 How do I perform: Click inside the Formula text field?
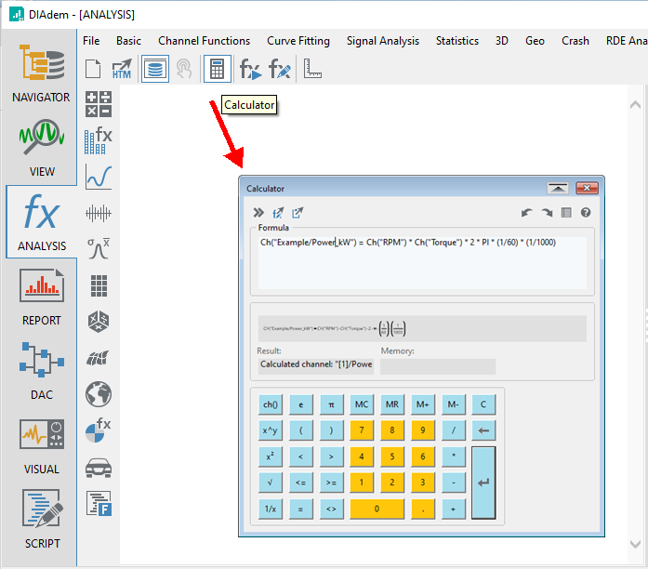pyautogui.click(x=422, y=265)
